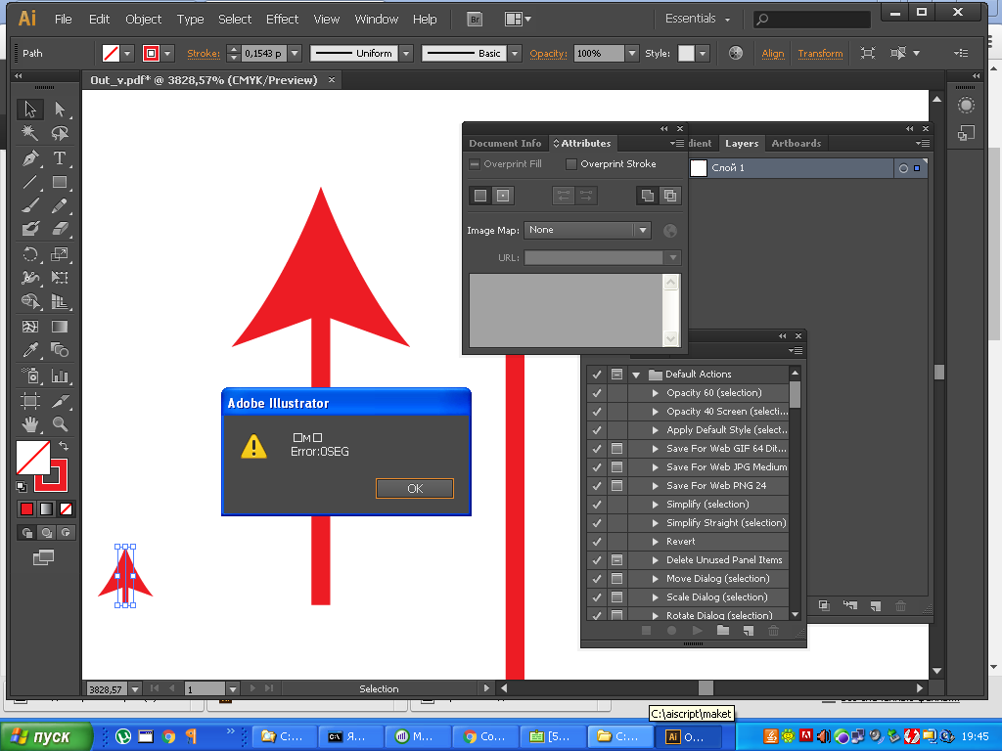Open the Basic brush definition dropdown

pos(515,54)
